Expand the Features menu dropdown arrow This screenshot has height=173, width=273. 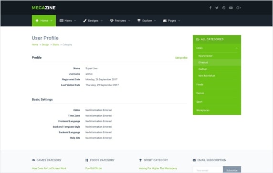pos(129,21)
